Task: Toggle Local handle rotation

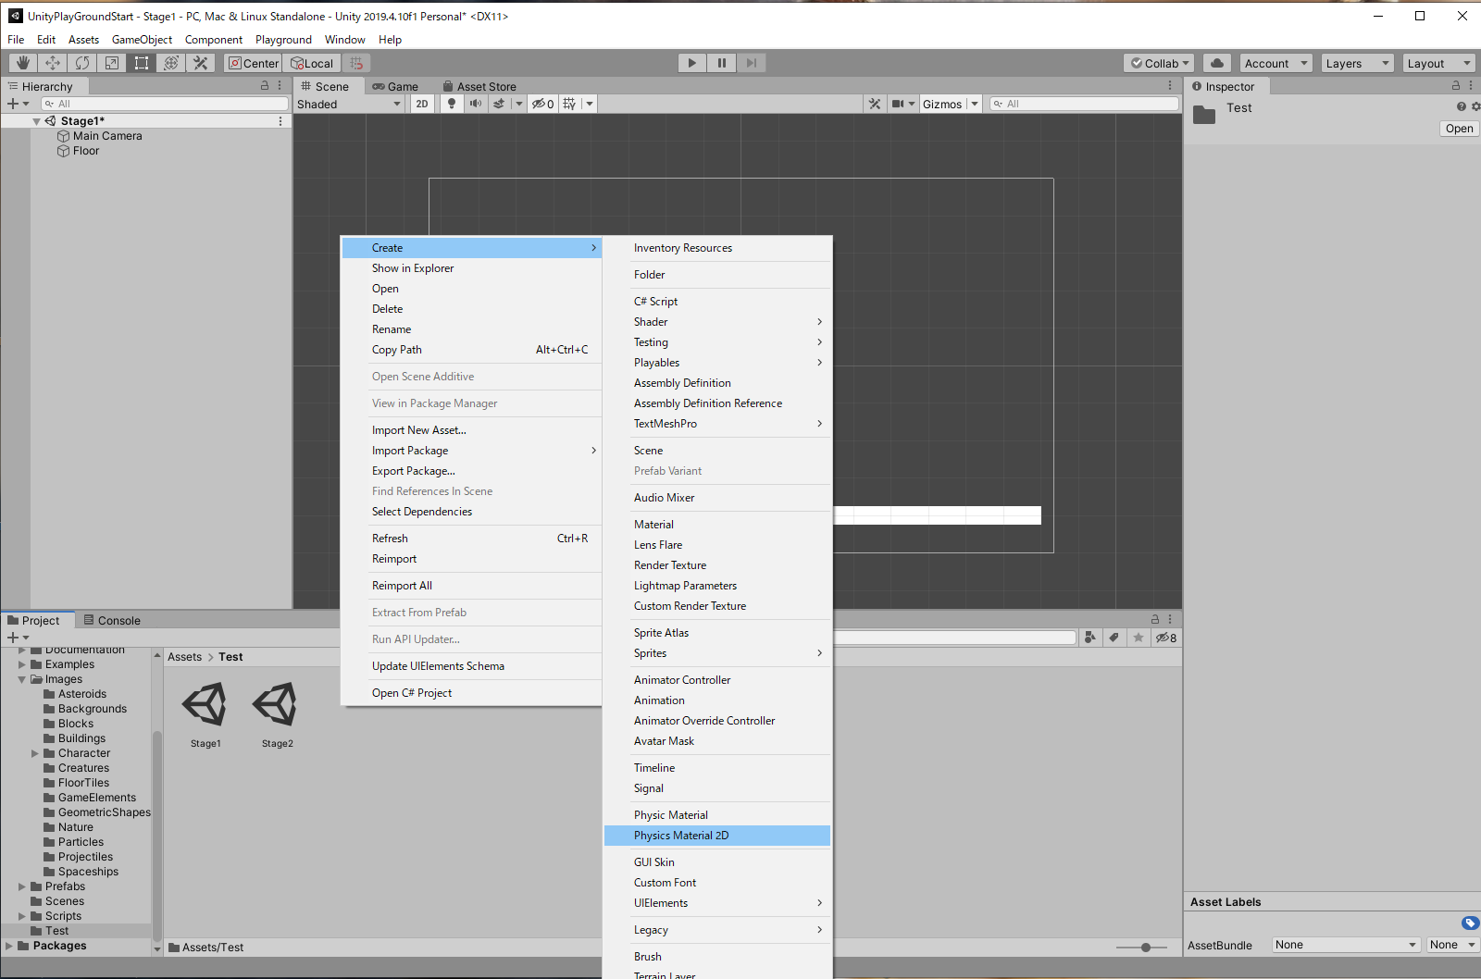Action: click(x=312, y=63)
